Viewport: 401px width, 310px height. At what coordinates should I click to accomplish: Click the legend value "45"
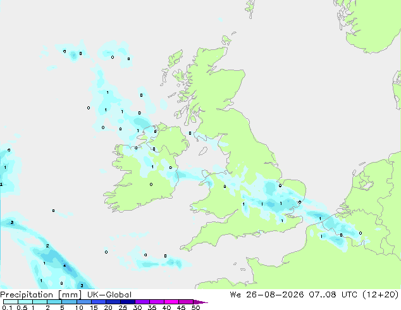point(181,307)
